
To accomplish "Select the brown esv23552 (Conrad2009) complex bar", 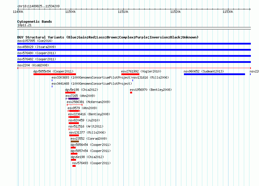I will (x=75, y=141).
